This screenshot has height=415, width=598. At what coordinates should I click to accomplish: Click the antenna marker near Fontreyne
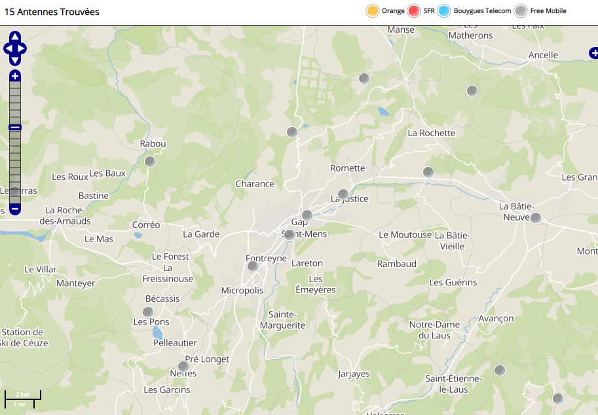[253, 266]
